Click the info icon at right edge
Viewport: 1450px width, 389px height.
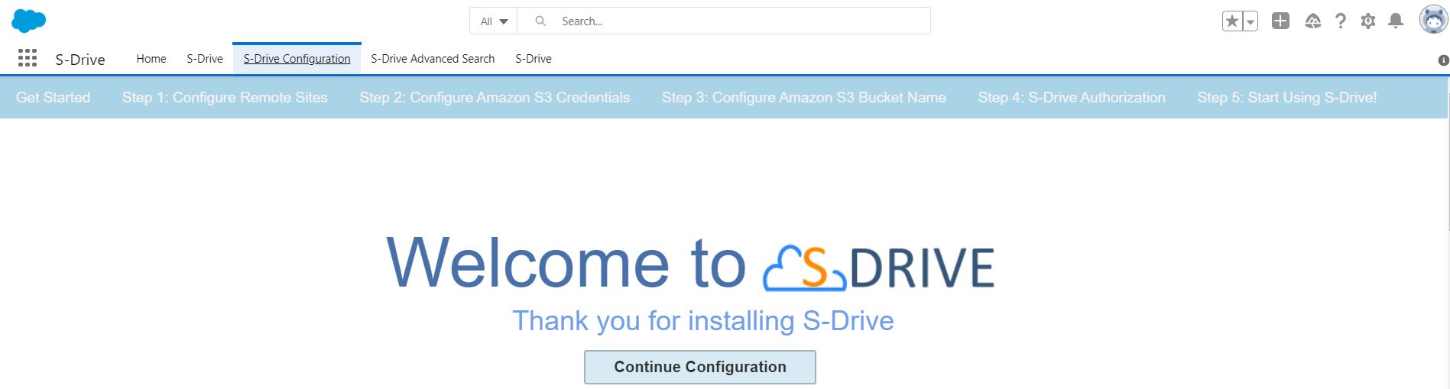click(1443, 60)
